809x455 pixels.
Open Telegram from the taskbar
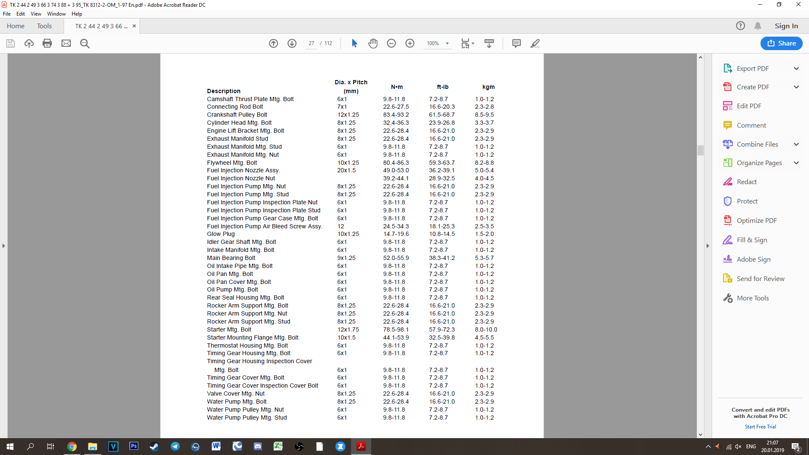[175, 447]
